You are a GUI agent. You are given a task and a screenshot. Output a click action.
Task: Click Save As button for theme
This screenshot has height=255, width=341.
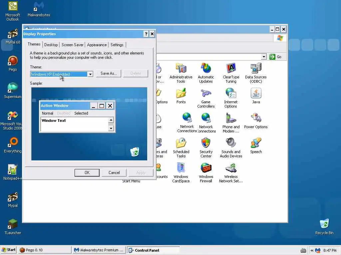point(109,73)
